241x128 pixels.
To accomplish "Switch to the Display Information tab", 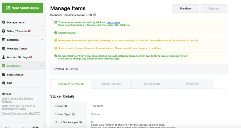I will (x=71, y=84).
